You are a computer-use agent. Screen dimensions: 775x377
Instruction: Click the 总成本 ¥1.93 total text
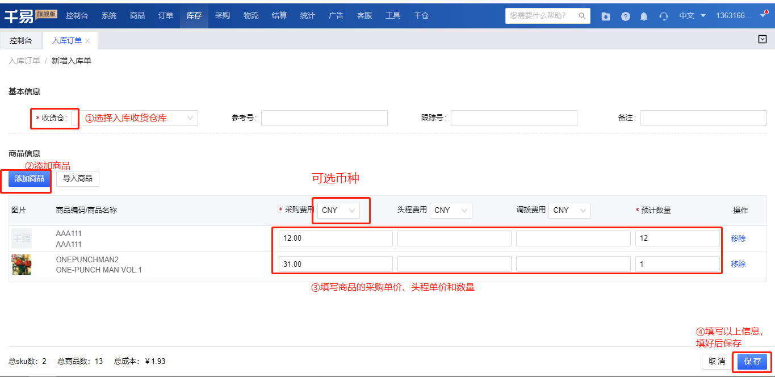(x=140, y=361)
